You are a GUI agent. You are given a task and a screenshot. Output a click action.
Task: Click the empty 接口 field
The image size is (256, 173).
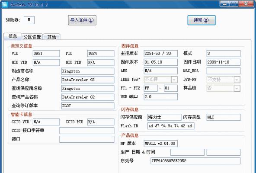click(x=87, y=139)
